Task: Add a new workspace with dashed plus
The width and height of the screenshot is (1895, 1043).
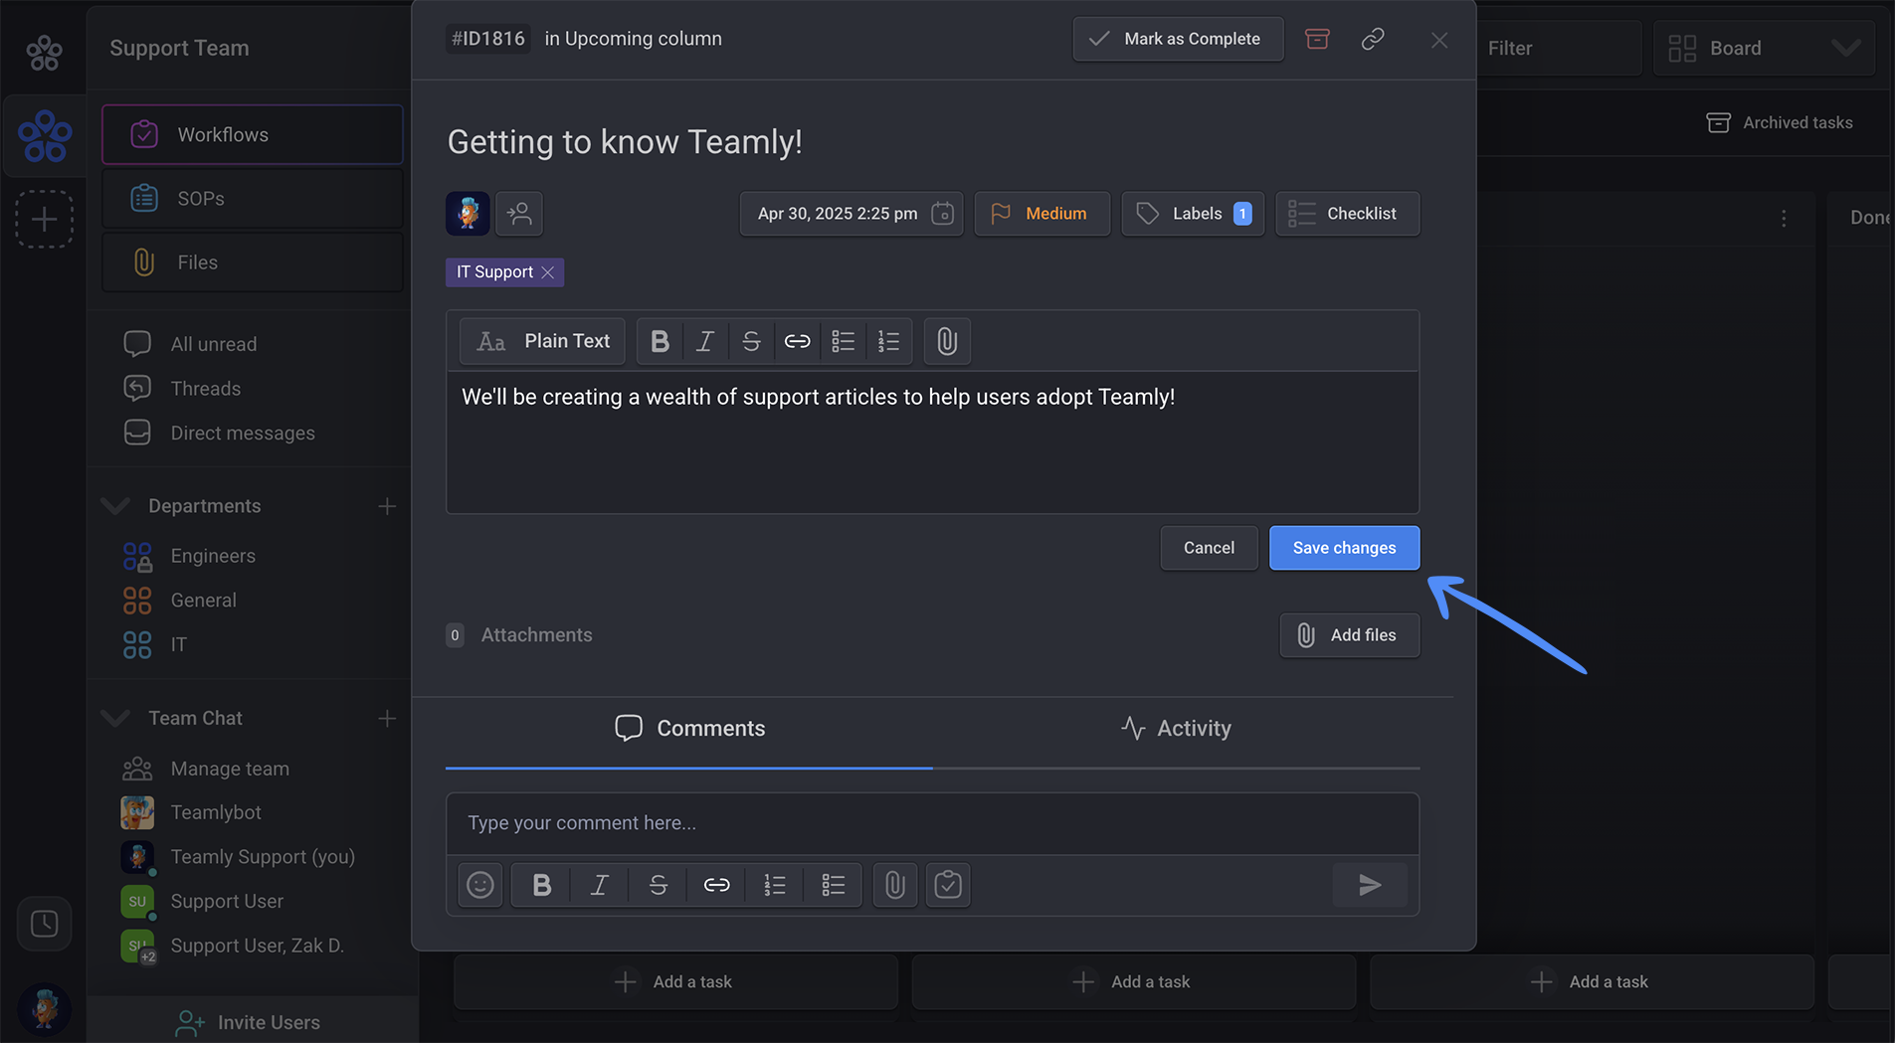Action: [44, 219]
